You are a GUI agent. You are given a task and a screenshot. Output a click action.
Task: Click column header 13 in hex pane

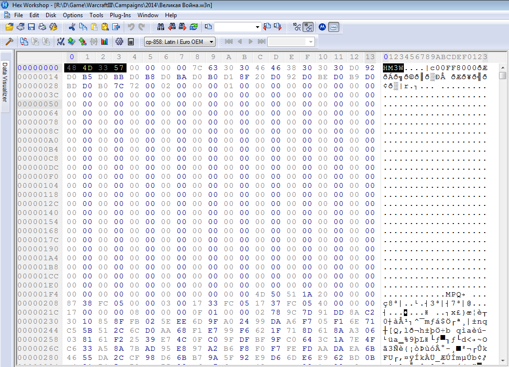370,57
